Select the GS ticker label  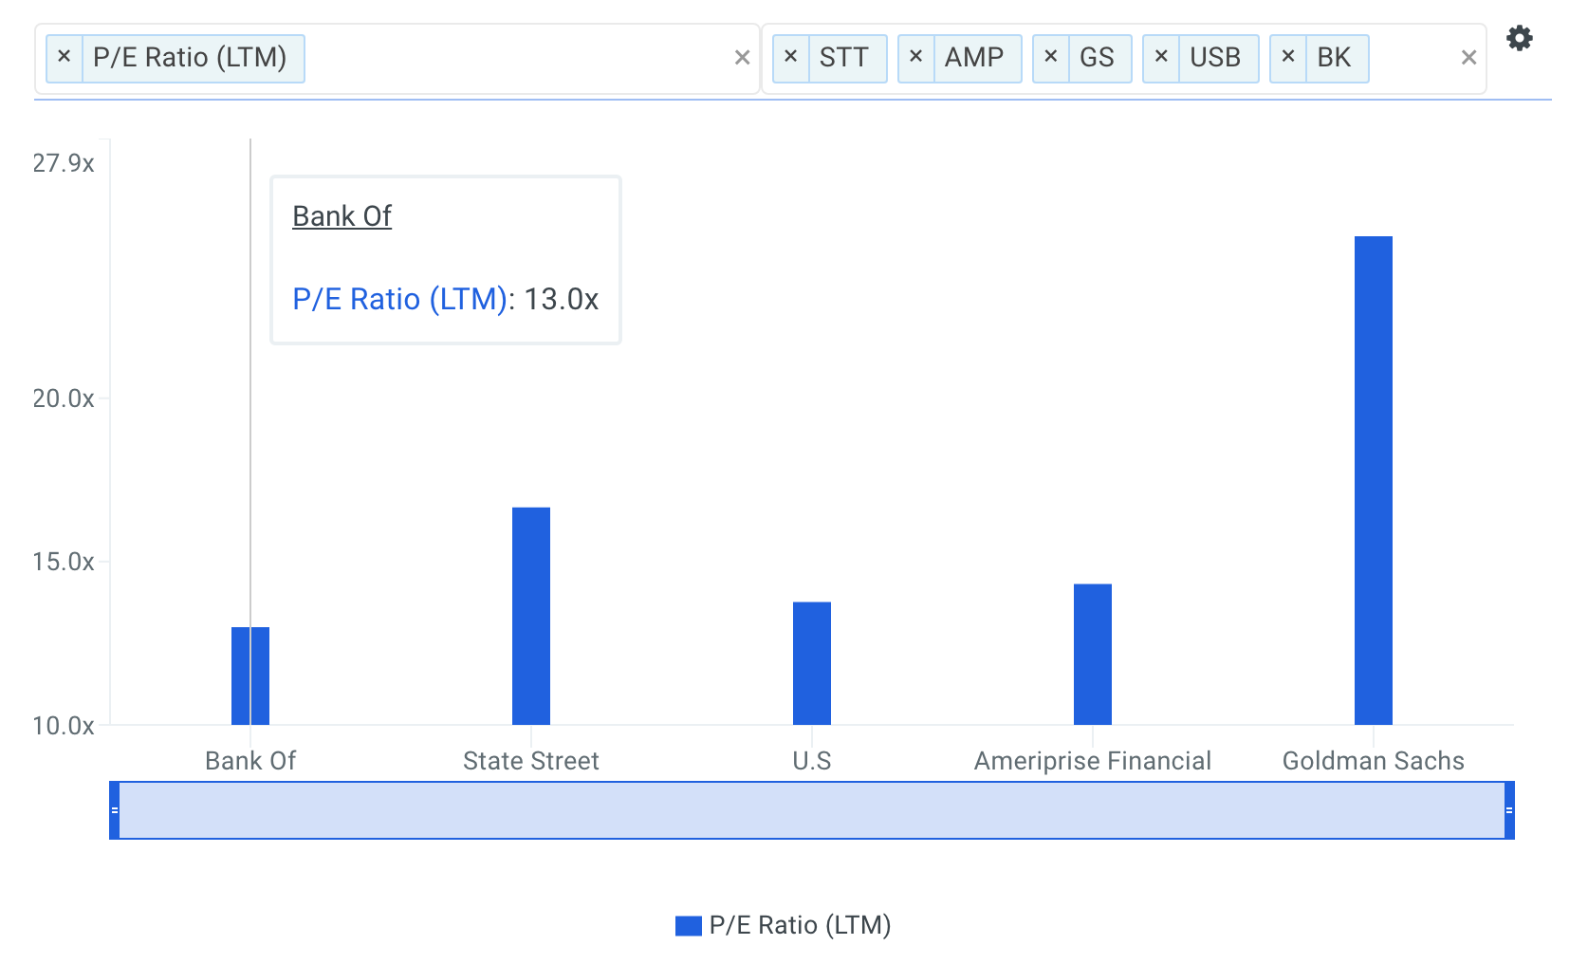pyautogui.click(x=1097, y=58)
